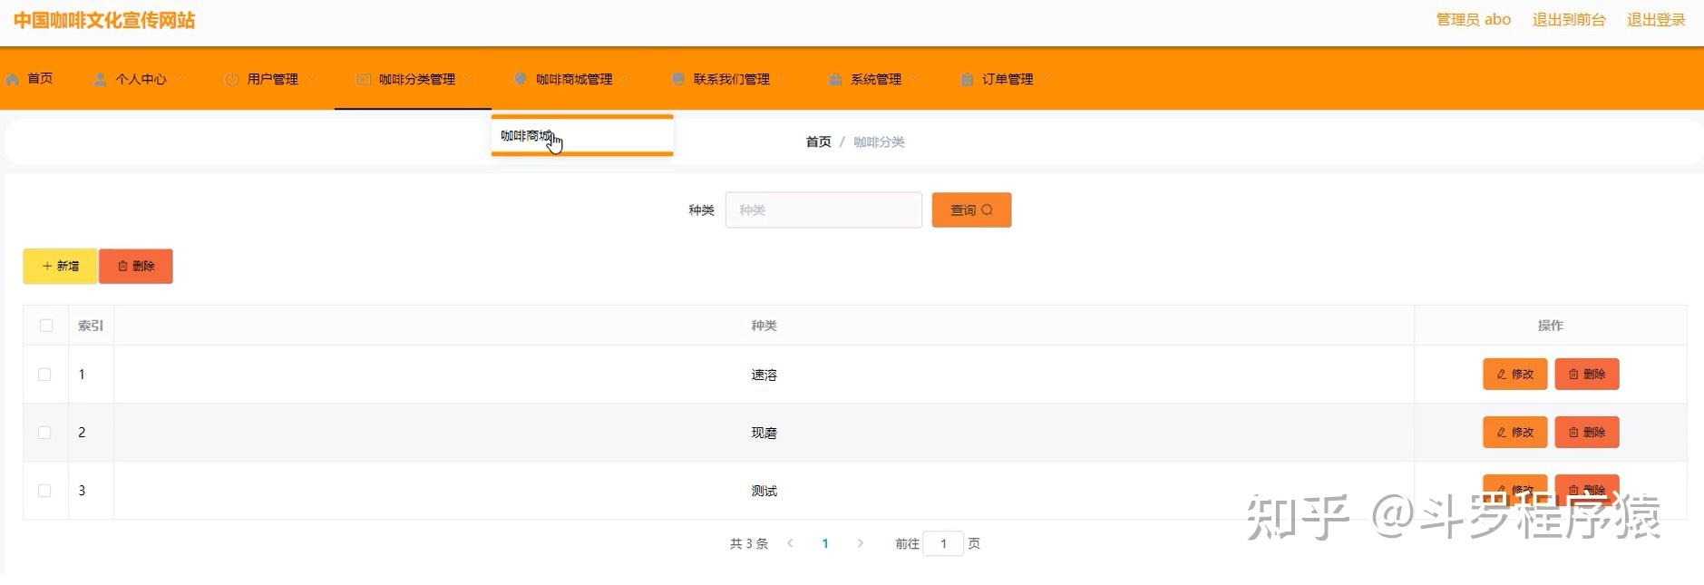This screenshot has width=1704, height=585.
Task: Tick the select-all checkbox in table header
Action: [46, 326]
